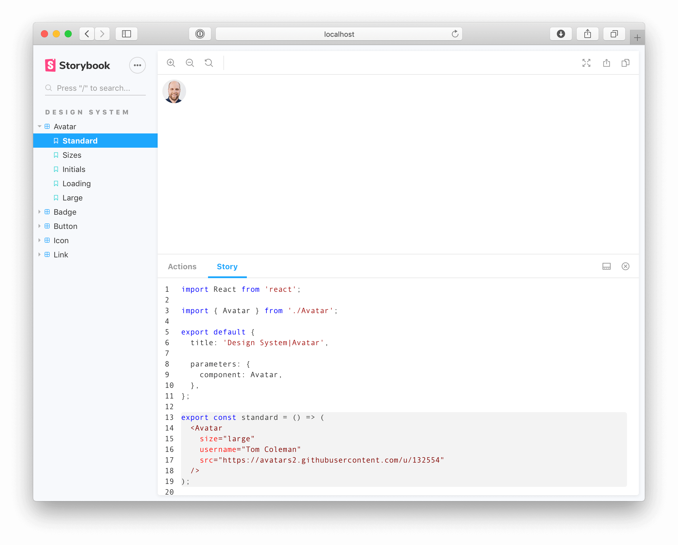Click the zoom out magnifier icon
This screenshot has width=678, height=545.
pos(190,63)
